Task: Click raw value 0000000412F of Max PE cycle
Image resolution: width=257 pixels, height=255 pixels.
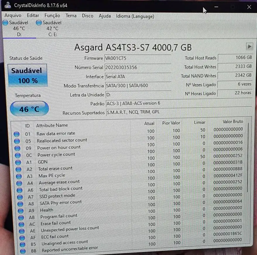Action: pyautogui.click(x=228, y=176)
